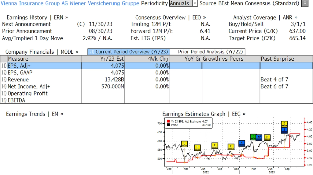
Task: Open Company Financials MODL link
Action: click(42, 52)
